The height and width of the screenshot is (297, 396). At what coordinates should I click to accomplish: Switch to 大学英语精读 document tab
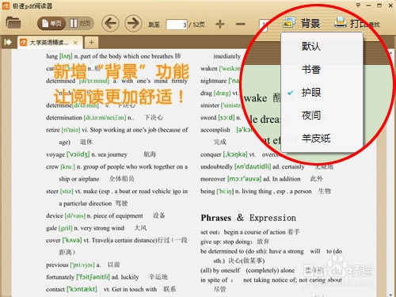(x=49, y=43)
